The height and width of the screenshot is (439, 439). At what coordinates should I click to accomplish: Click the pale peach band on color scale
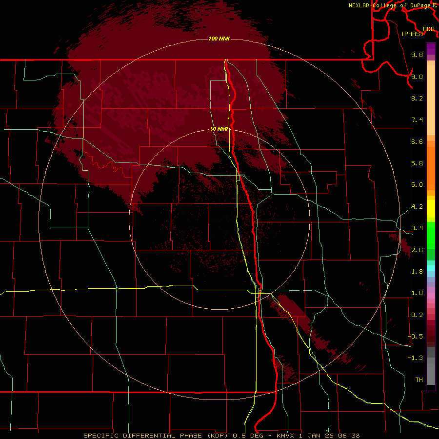point(431,100)
